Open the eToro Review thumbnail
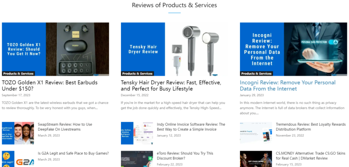 coord(137,159)
